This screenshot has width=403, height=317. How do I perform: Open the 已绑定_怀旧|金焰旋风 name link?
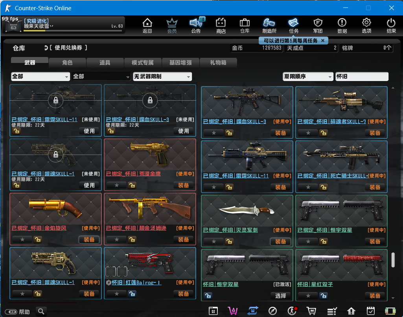tap(39, 228)
